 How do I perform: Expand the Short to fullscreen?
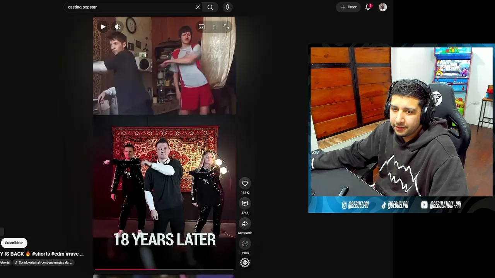click(226, 27)
